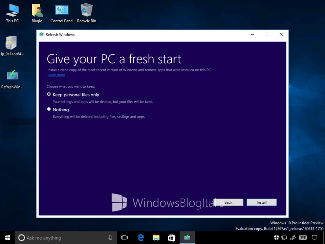
Task: Select the RefreshWin desktop shortcut icon
Action: [x=12, y=79]
